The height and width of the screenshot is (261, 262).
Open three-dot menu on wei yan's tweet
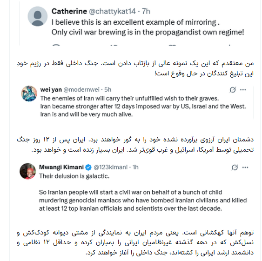[243, 90]
